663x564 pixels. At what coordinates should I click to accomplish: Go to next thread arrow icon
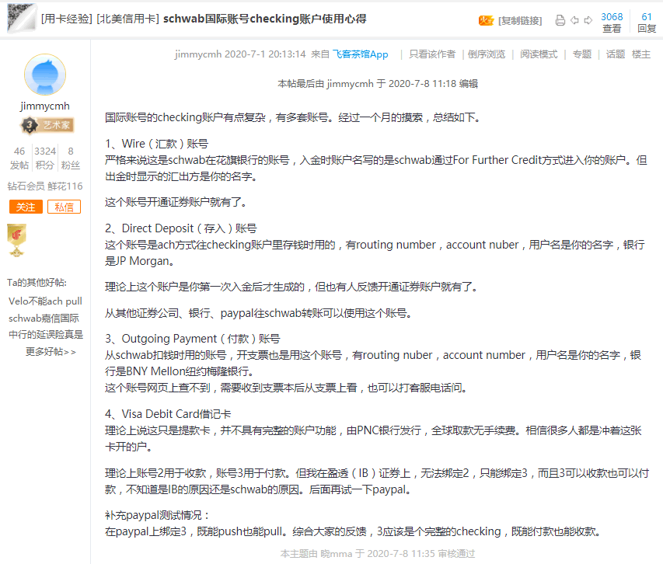point(588,20)
